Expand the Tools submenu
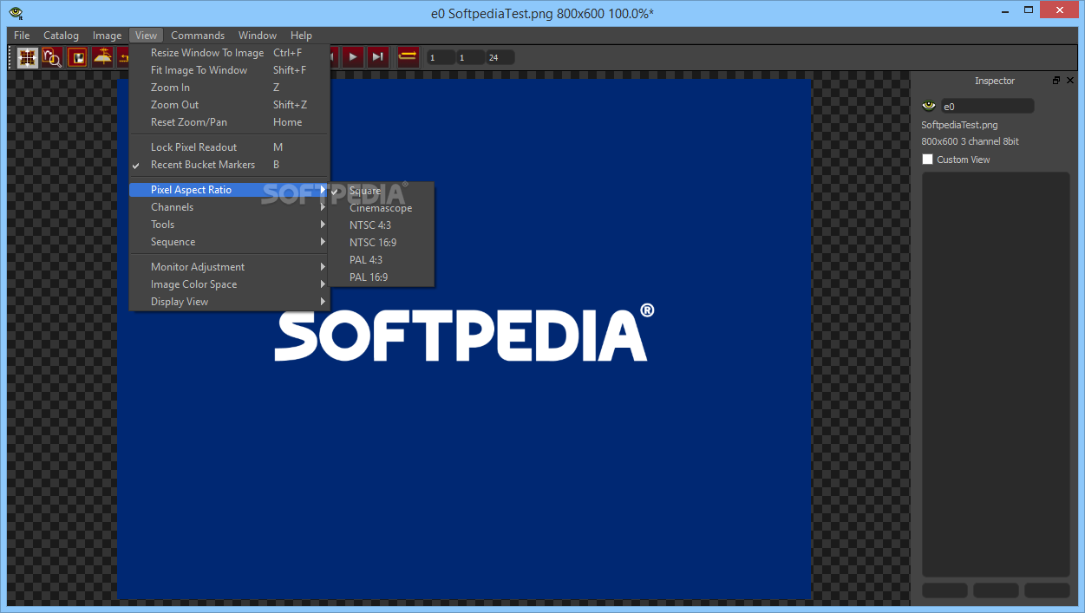Image resolution: width=1085 pixels, height=613 pixels. point(229,225)
